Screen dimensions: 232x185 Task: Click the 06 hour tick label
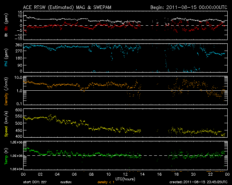pos(74,175)
